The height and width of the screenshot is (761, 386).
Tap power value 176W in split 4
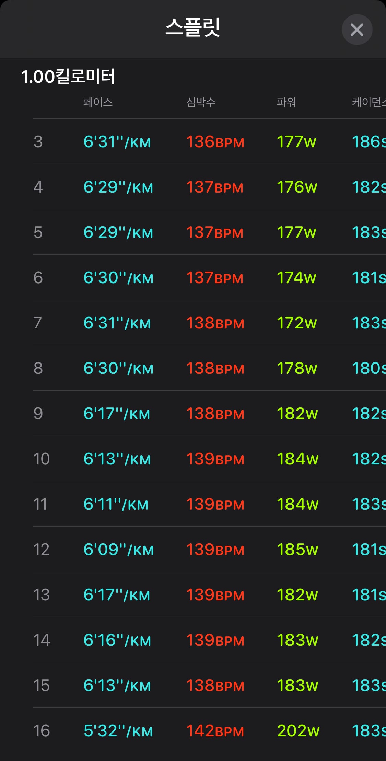(297, 187)
